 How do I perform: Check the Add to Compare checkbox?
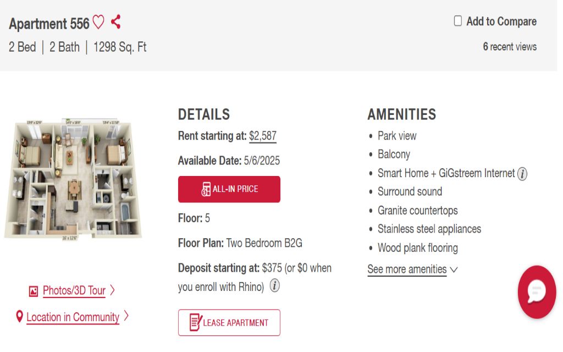click(x=458, y=21)
